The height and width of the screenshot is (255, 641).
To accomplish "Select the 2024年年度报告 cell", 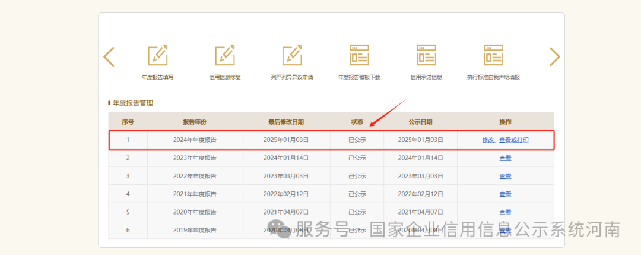I will [x=195, y=140].
